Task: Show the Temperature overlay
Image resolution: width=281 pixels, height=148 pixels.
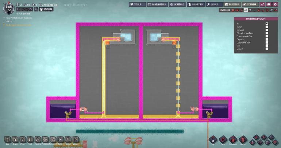Action: pos(242,10)
